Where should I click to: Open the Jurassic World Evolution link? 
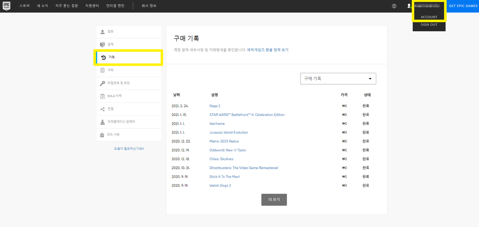[x=229, y=133]
